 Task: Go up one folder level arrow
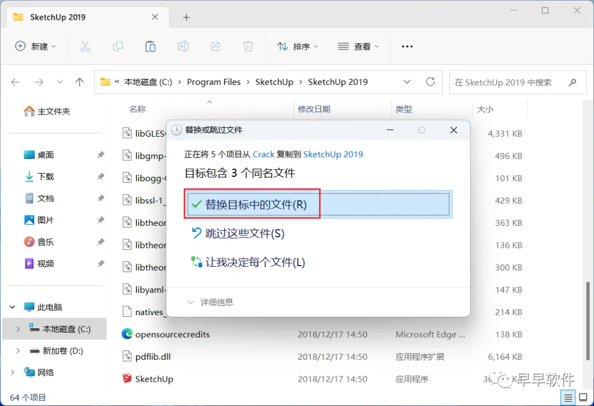click(80, 82)
